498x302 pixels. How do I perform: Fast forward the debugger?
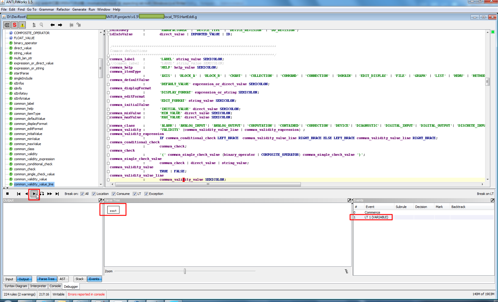click(x=50, y=194)
